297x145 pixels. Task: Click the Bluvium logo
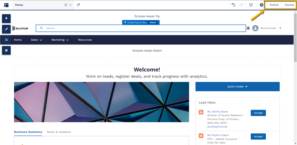tap(20, 28)
